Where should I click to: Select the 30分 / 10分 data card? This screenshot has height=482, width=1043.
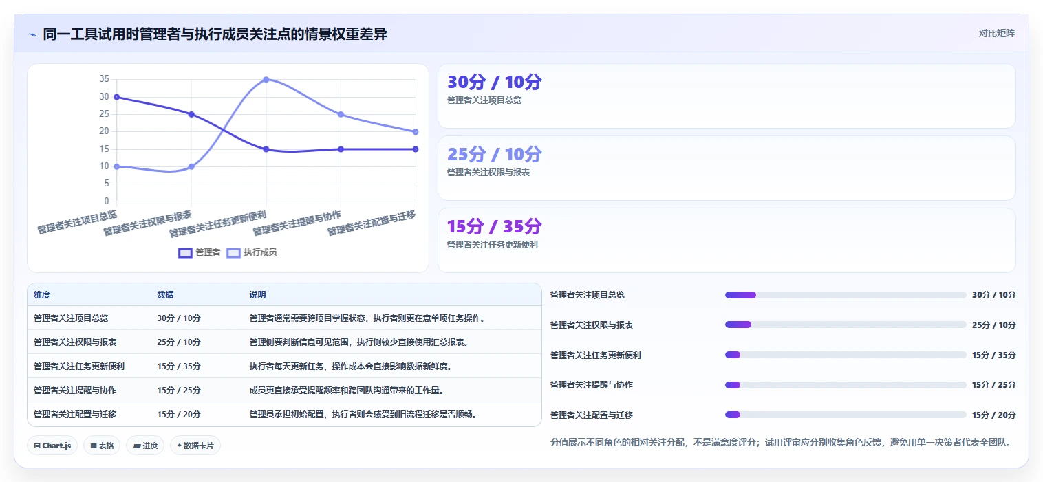tap(727, 96)
